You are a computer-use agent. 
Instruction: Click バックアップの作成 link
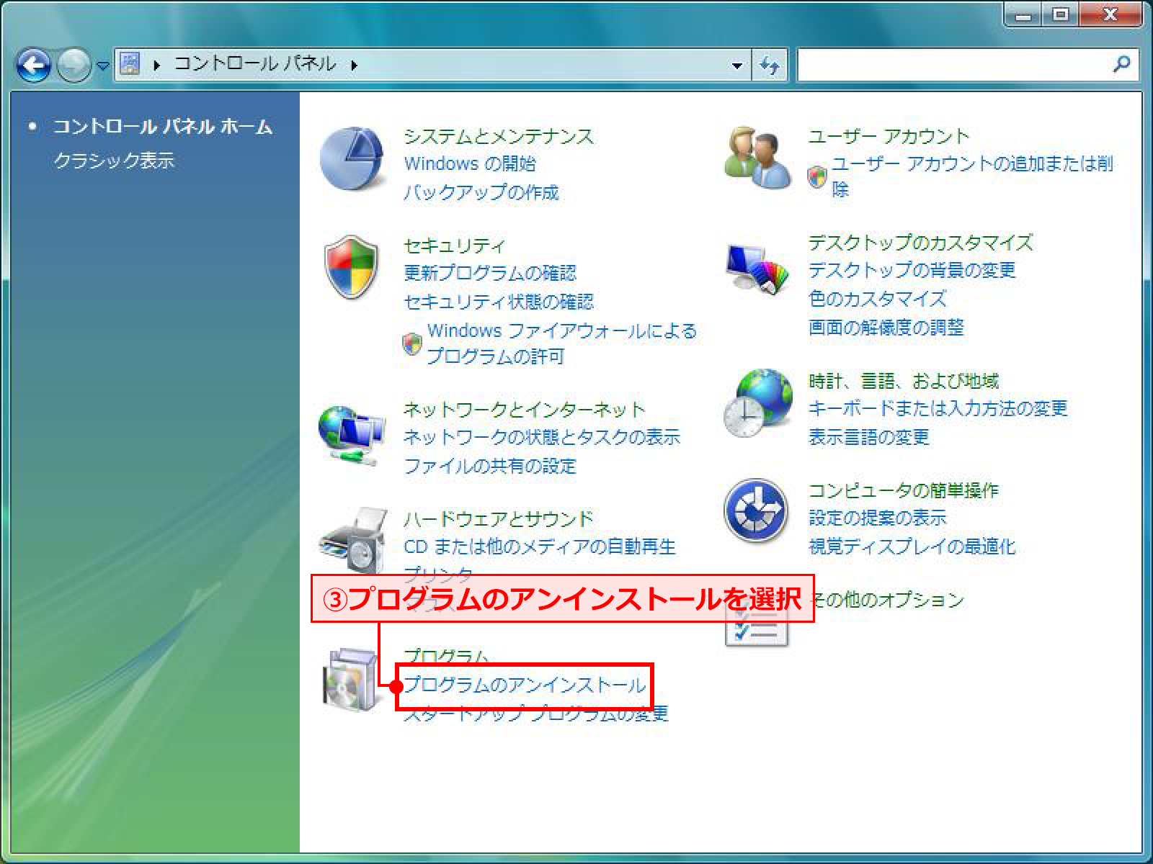tap(481, 192)
